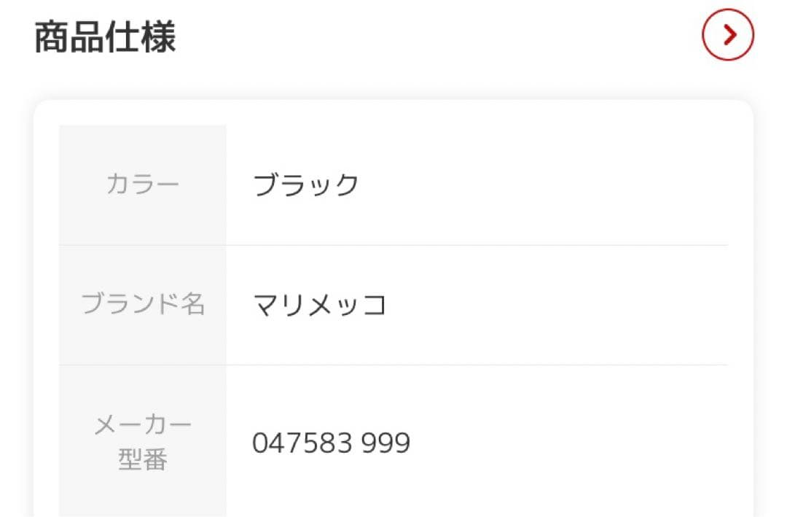The height and width of the screenshot is (517, 787).
Task: Select the カラー row label
Action: tap(143, 184)
